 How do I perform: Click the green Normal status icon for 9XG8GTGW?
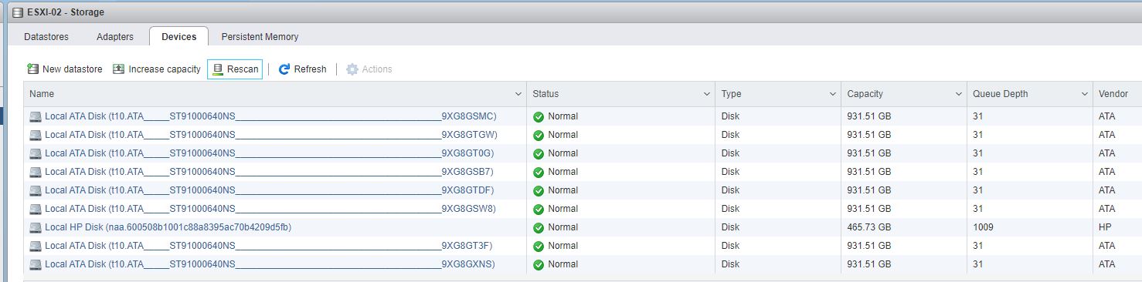pos(539,135)
